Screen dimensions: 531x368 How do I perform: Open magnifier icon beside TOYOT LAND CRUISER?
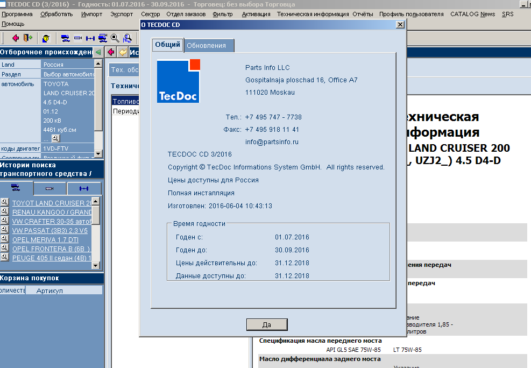click(x=5, y=202)
